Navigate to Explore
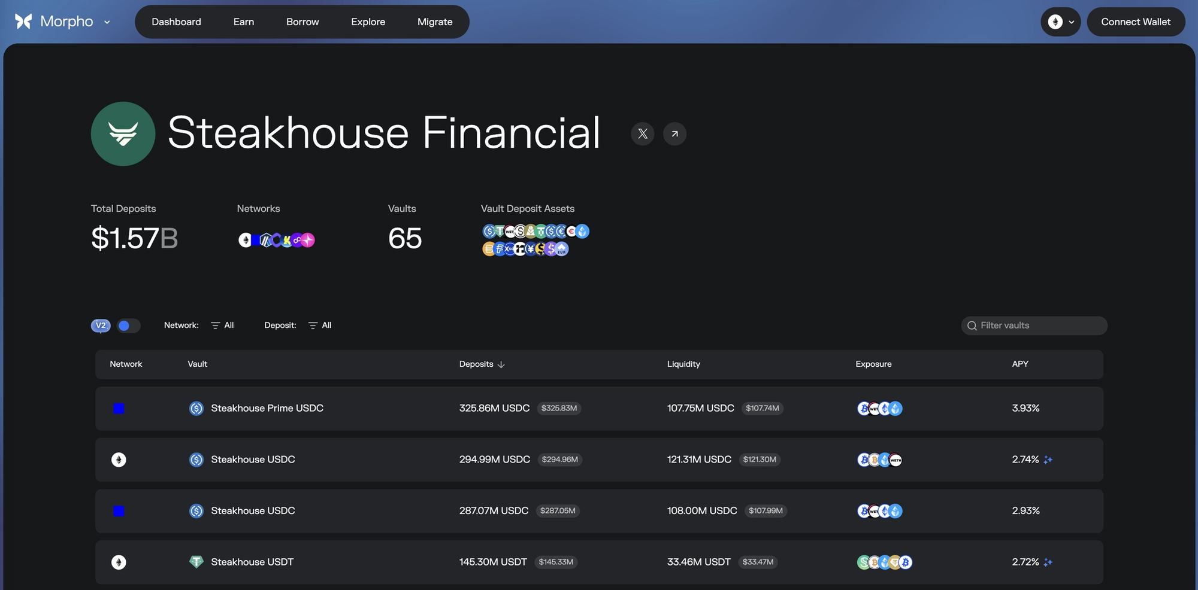The height and width of the screenshot is (590, 1198). (x=368, y=22)
